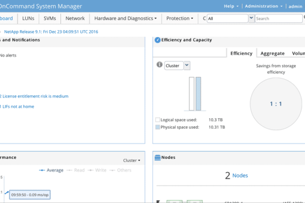
Task: Open the Cluster dropdown in Efficiency panel
Action: click(187, 66)
